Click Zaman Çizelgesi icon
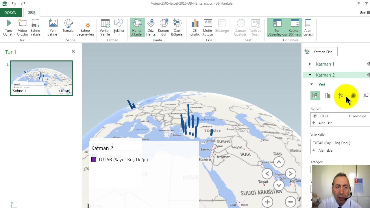 (241, 23)
